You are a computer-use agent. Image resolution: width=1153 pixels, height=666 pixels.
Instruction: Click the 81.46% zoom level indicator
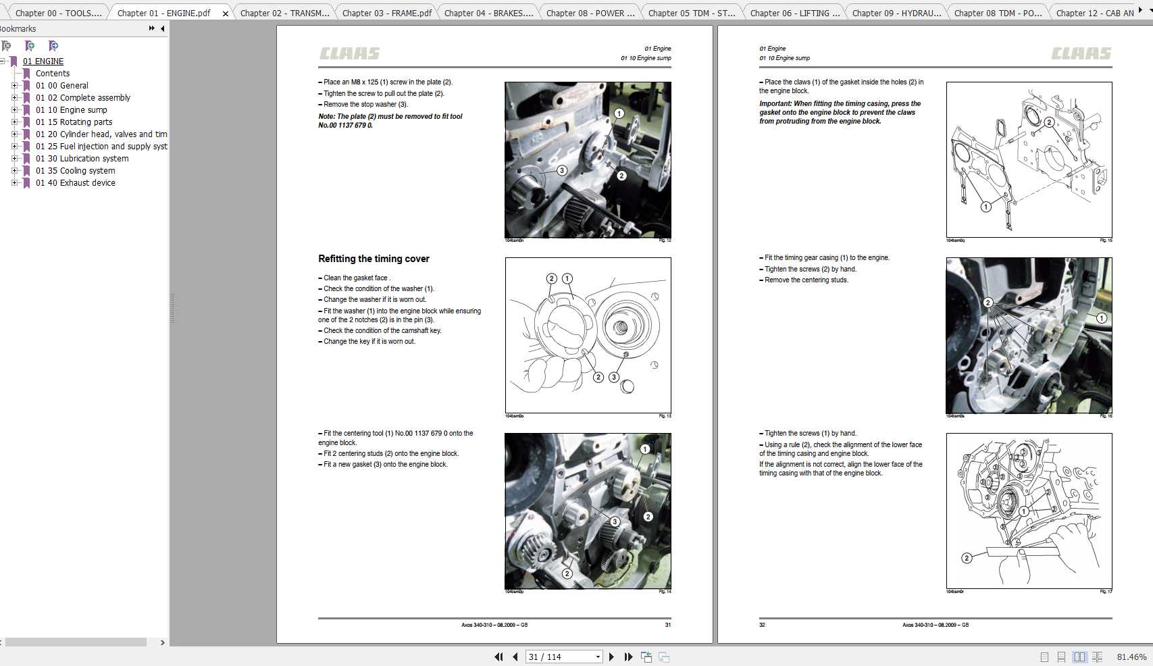coord(1131,656)
